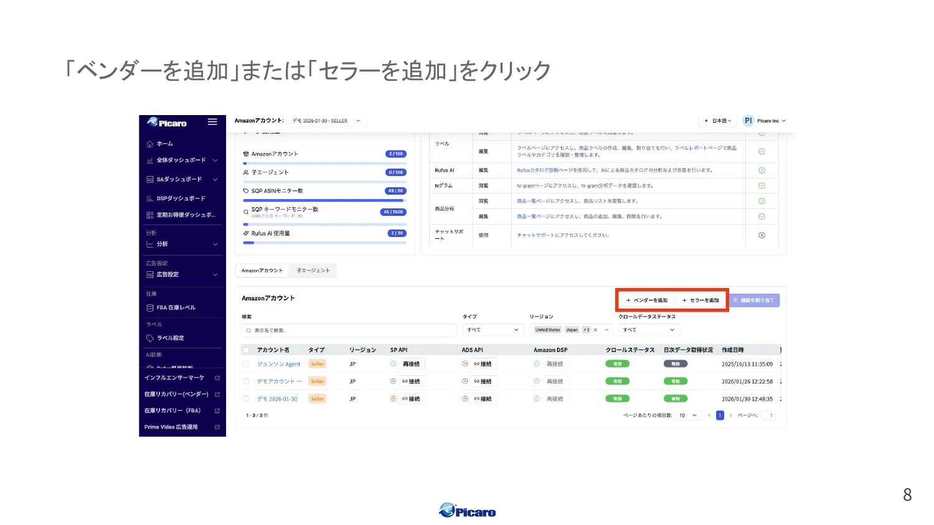
Task: Click the 45 / 1500 usage badge
Action: tap(394, 212)
